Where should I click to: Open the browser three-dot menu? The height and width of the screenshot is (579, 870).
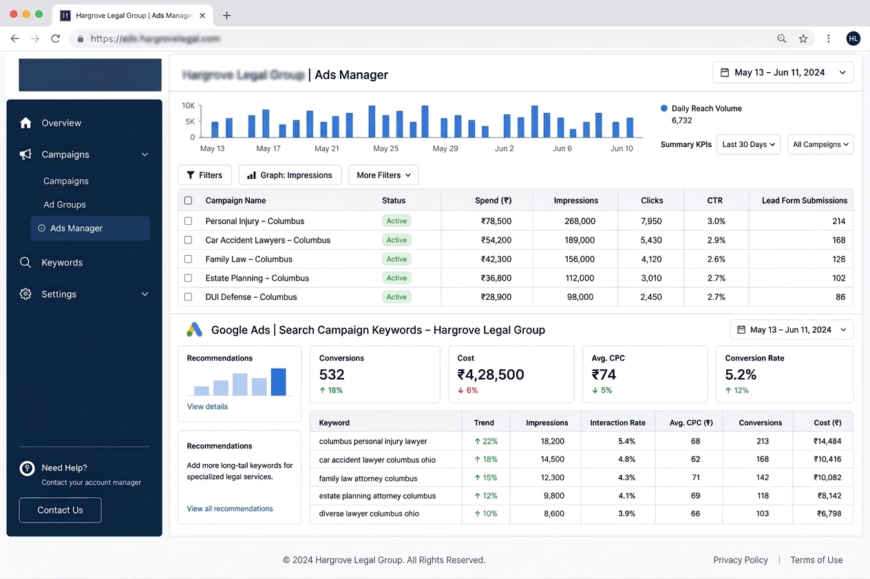[x=829, y=39]
